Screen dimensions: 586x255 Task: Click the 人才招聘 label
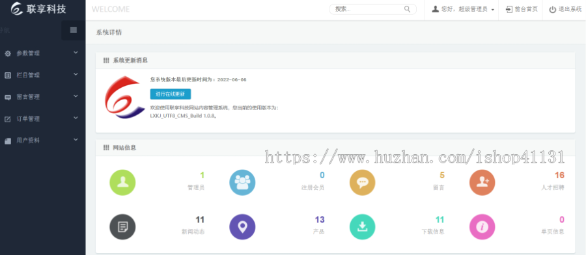point(553,187)
